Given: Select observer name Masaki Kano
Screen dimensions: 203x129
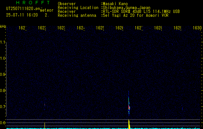Looking at the screenshot, I should [x=115, y=4].
